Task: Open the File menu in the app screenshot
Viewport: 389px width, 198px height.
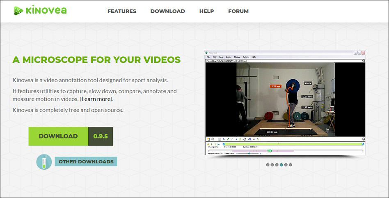Action: (x=208, y=57)
